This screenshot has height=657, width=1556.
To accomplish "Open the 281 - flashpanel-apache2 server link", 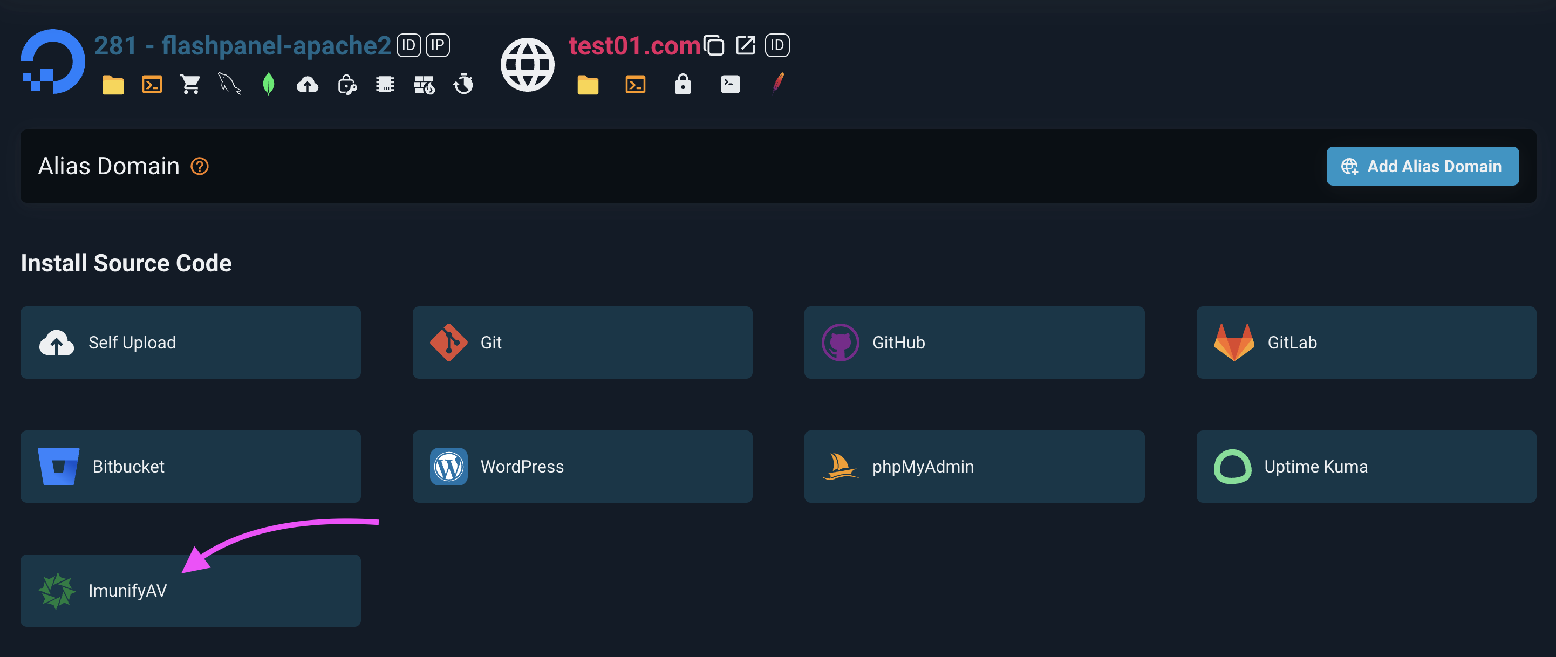I will tap(242, 46).
